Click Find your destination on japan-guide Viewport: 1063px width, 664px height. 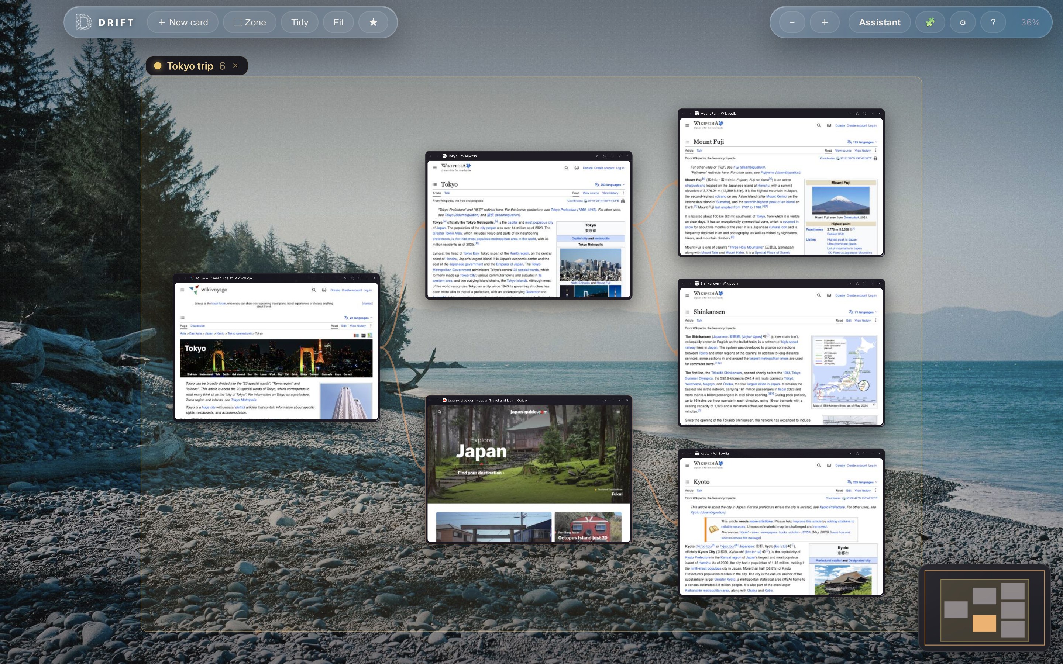(x=481, y=473)
